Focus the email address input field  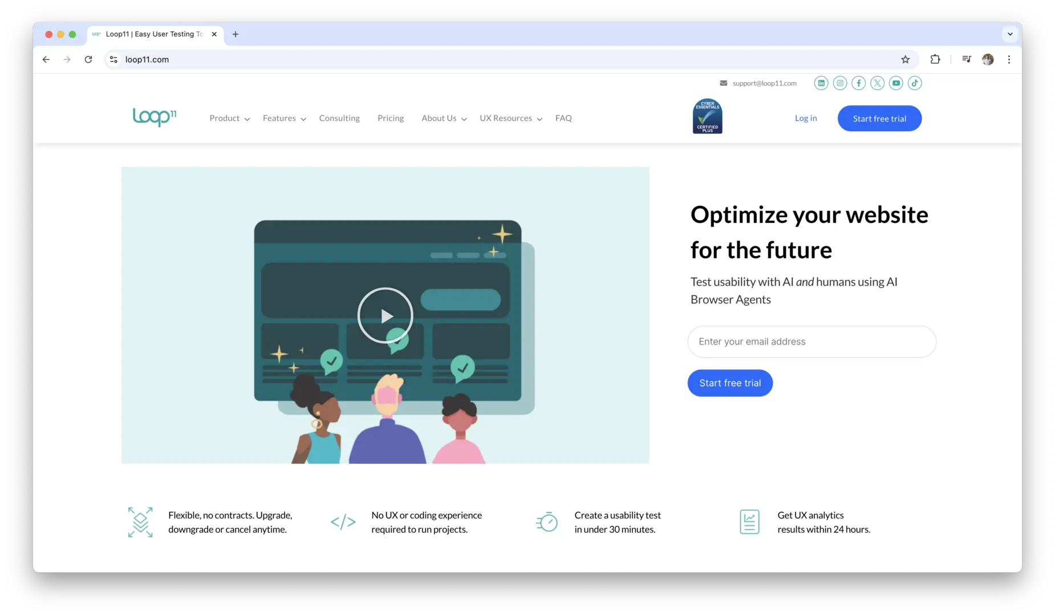811,342
